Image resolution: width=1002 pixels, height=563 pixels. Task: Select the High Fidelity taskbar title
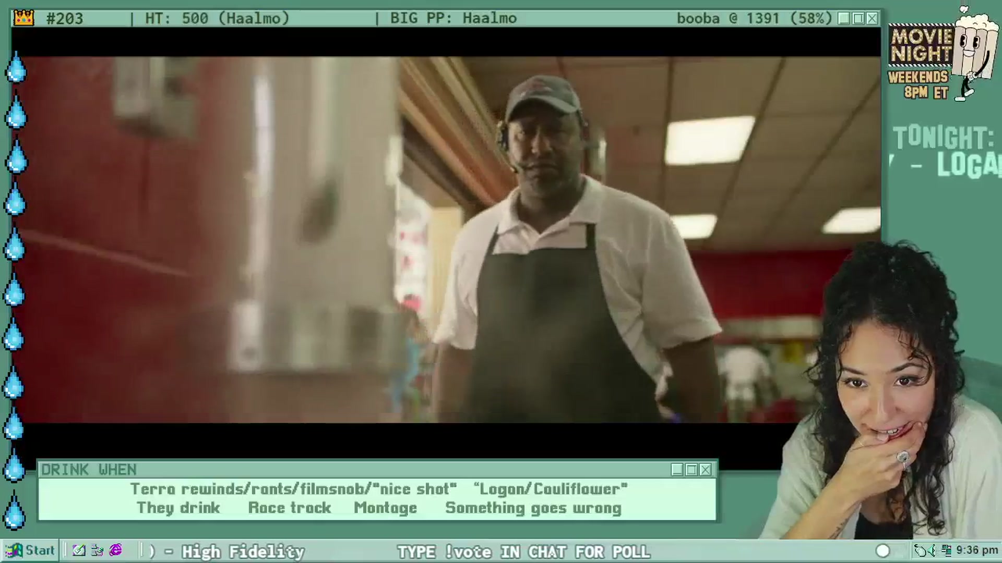coord(243,552)
